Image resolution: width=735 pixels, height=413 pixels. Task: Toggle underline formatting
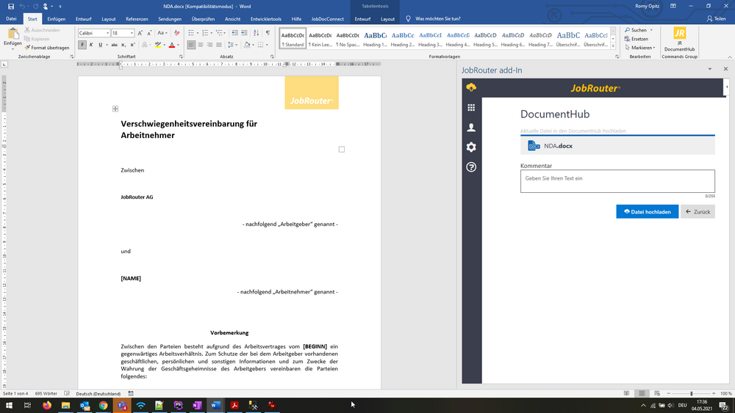100,45
